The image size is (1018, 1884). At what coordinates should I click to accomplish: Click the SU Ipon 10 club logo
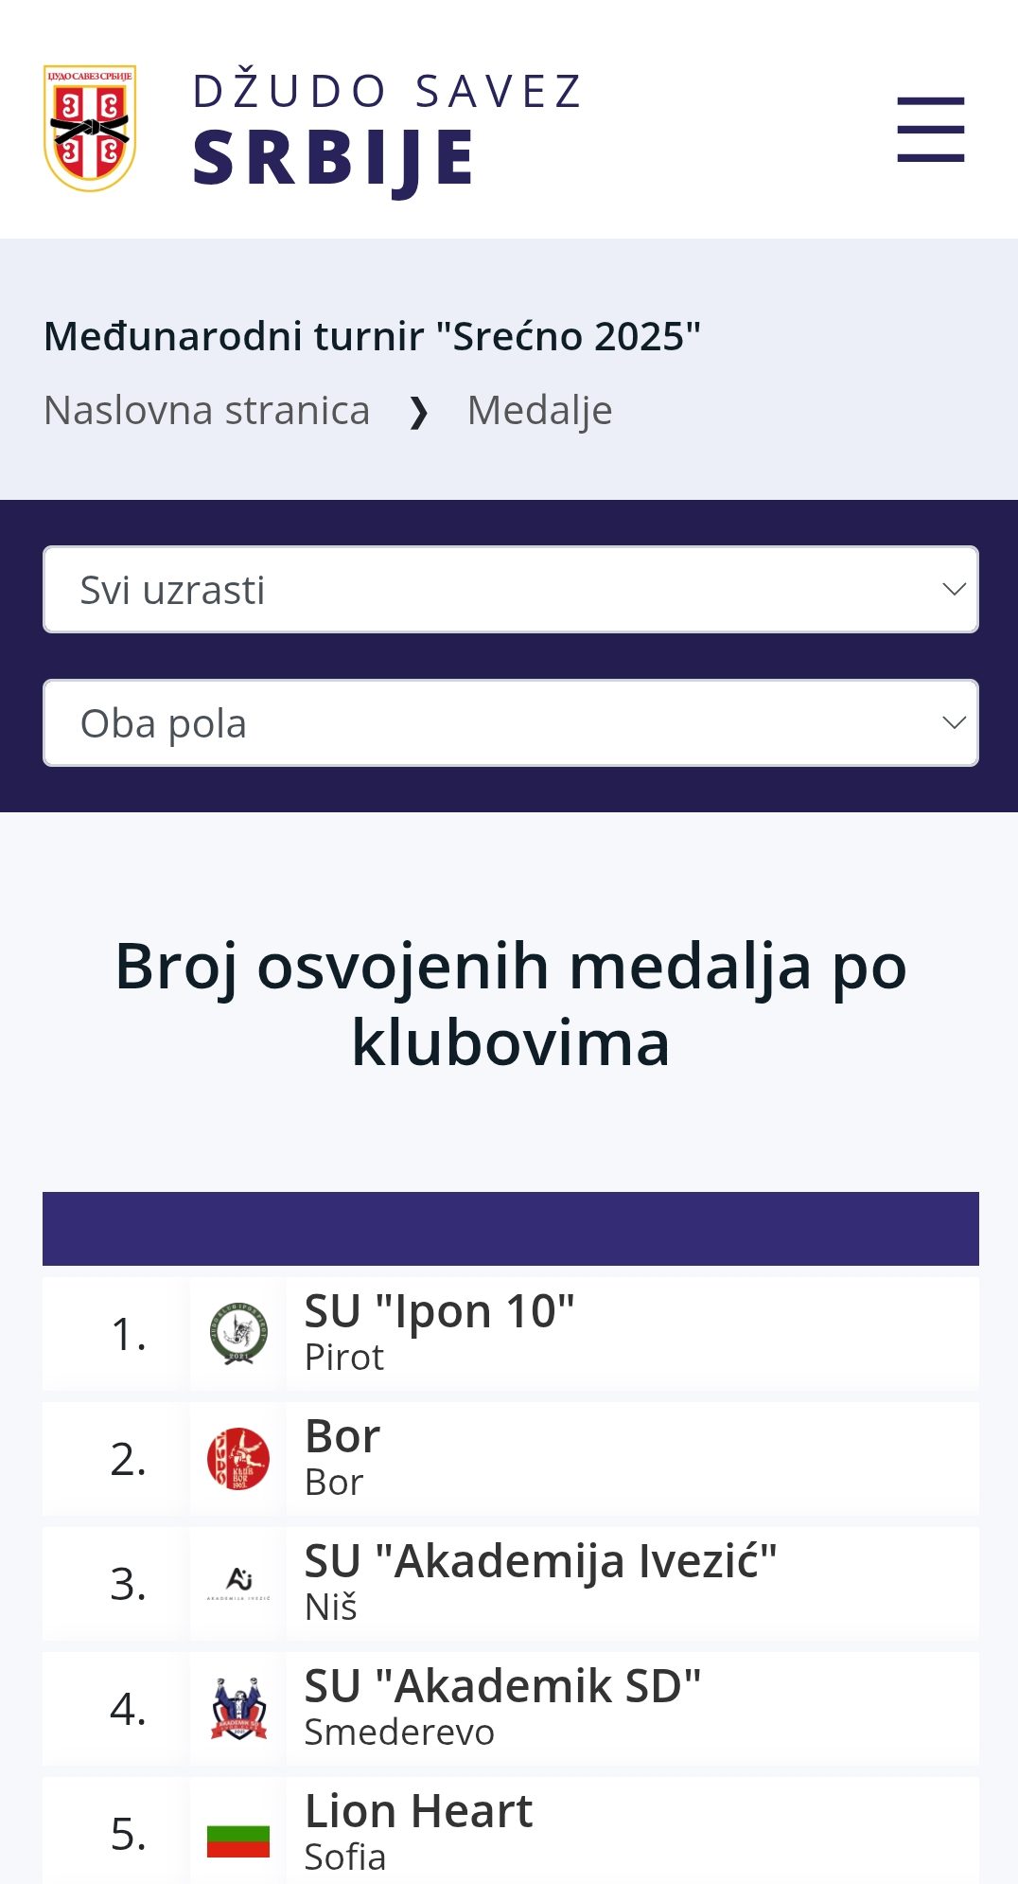click(238, 1333)
